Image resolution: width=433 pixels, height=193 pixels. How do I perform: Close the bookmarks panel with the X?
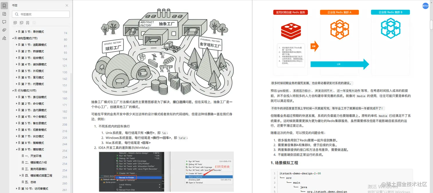66,5
